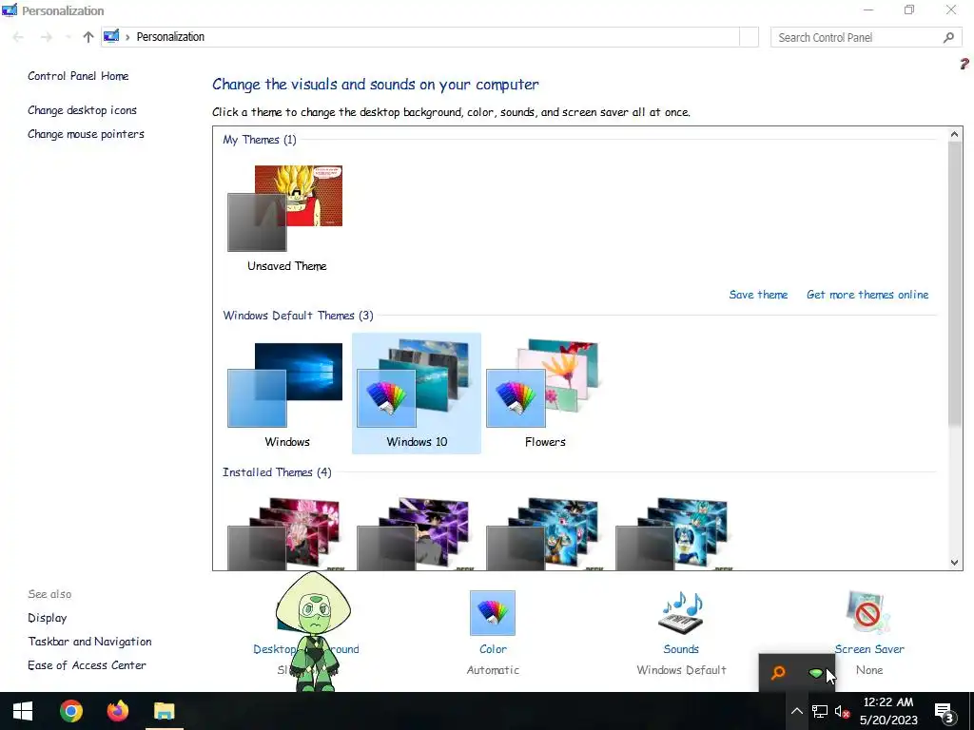Click the search magnifier in Control Panel box
The height and width of the screenshot is (730, 974).
(948, 37)
